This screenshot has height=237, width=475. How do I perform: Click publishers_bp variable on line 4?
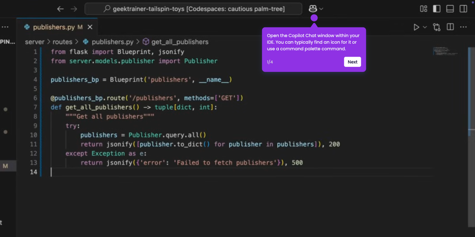[75, 80]
